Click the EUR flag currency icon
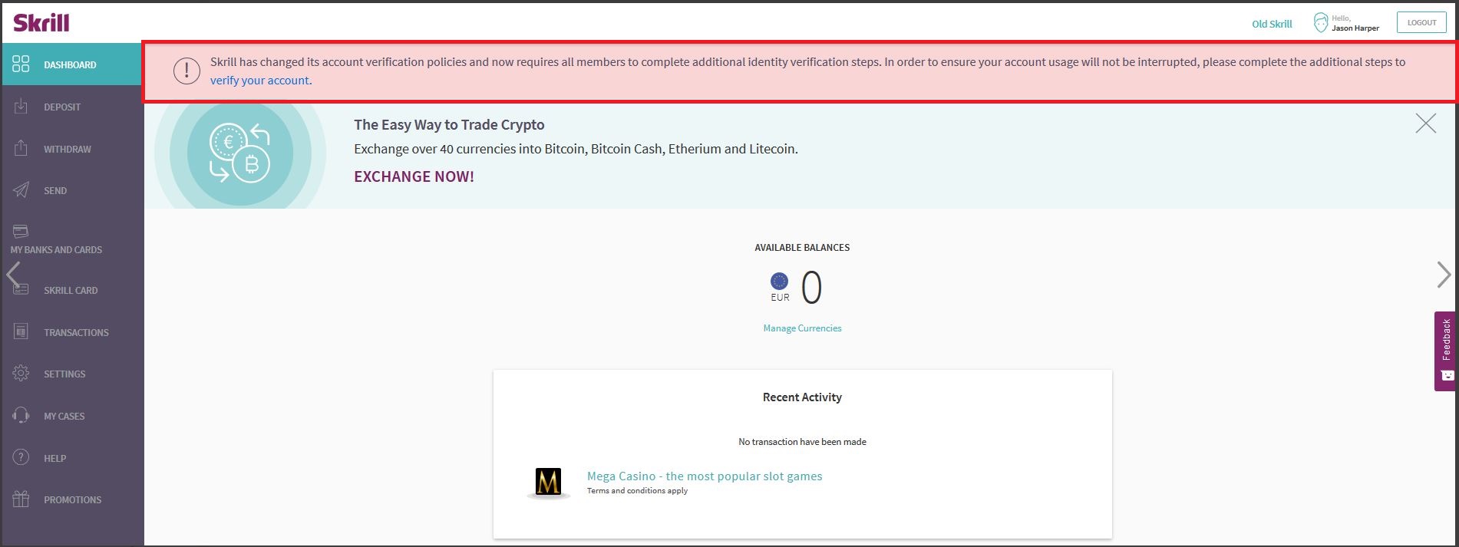The image size is (1459, 547). click(780, 282)
